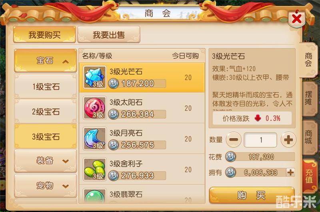The height and width of the screenshot is (212, 320).
Task: Click the quantity input field showing 1
Action: (x=261, y=140)
